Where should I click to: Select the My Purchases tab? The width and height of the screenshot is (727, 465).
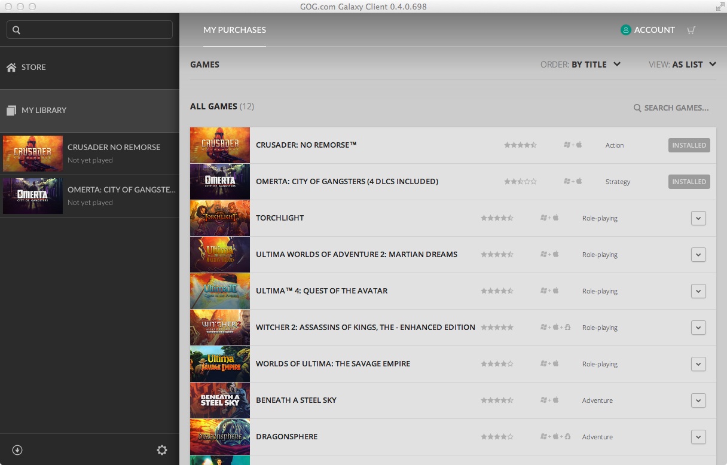pos(234,30)
